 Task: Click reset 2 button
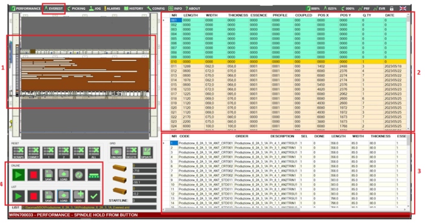point(64,153)
